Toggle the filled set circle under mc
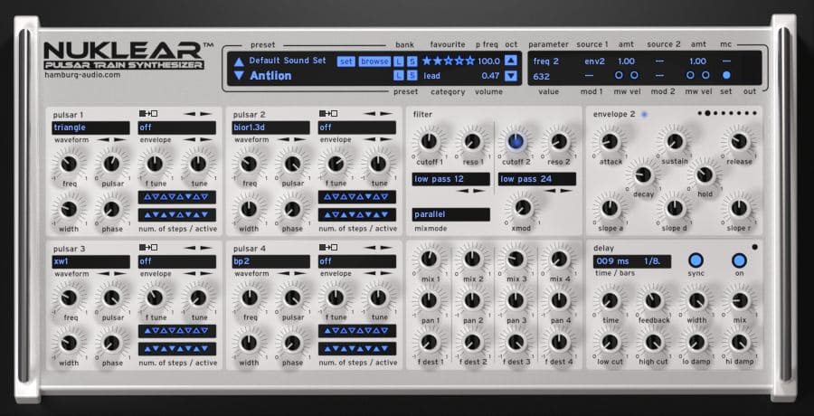Screen dimensions: 814x416 click(726, 75)
